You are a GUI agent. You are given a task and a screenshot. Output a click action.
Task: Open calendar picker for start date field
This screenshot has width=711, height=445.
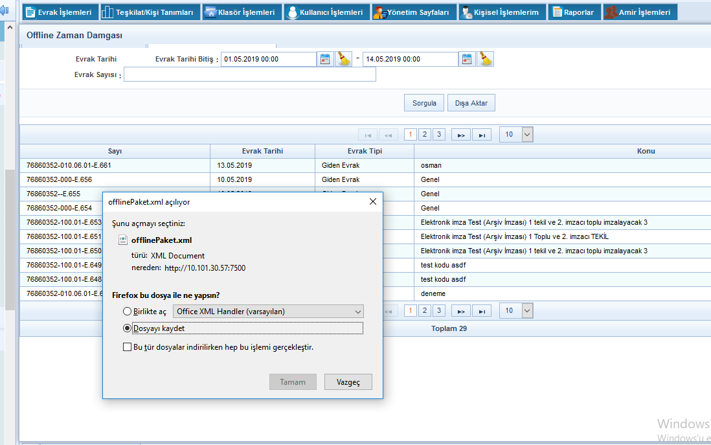click(x=326, y=59)
